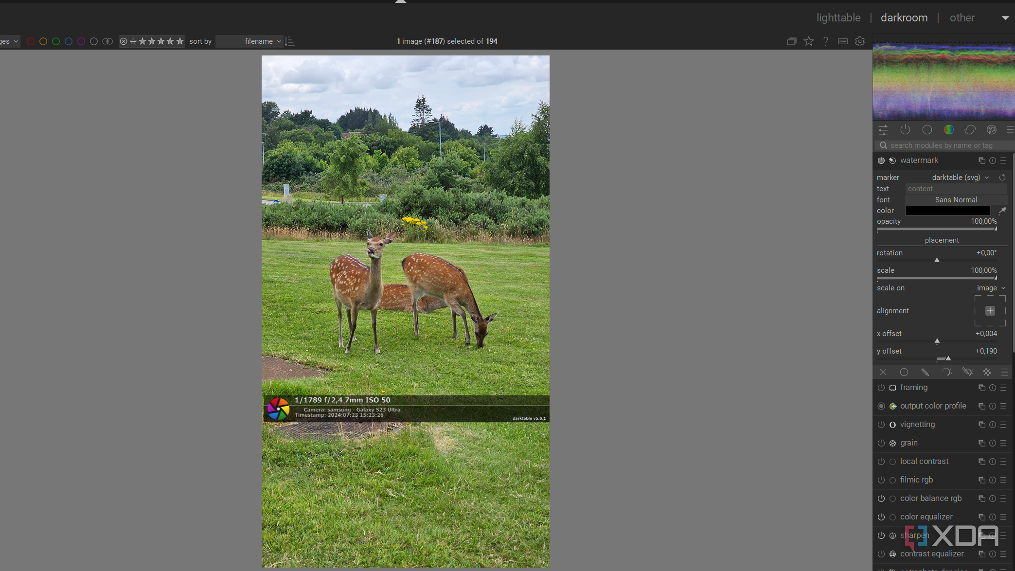Toggle grouped images icon in top toolbar
1015x571 pixels.
[791, 41]
